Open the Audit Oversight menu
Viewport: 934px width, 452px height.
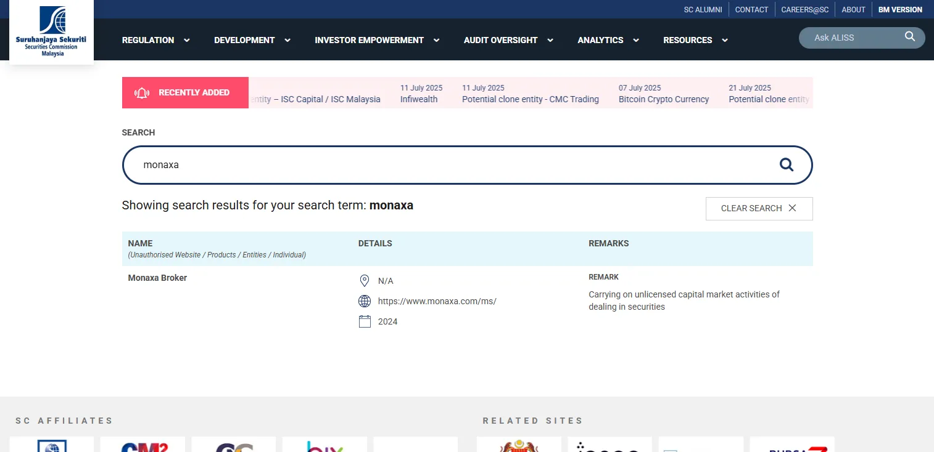pyautogui.click(x=501, y=40)
